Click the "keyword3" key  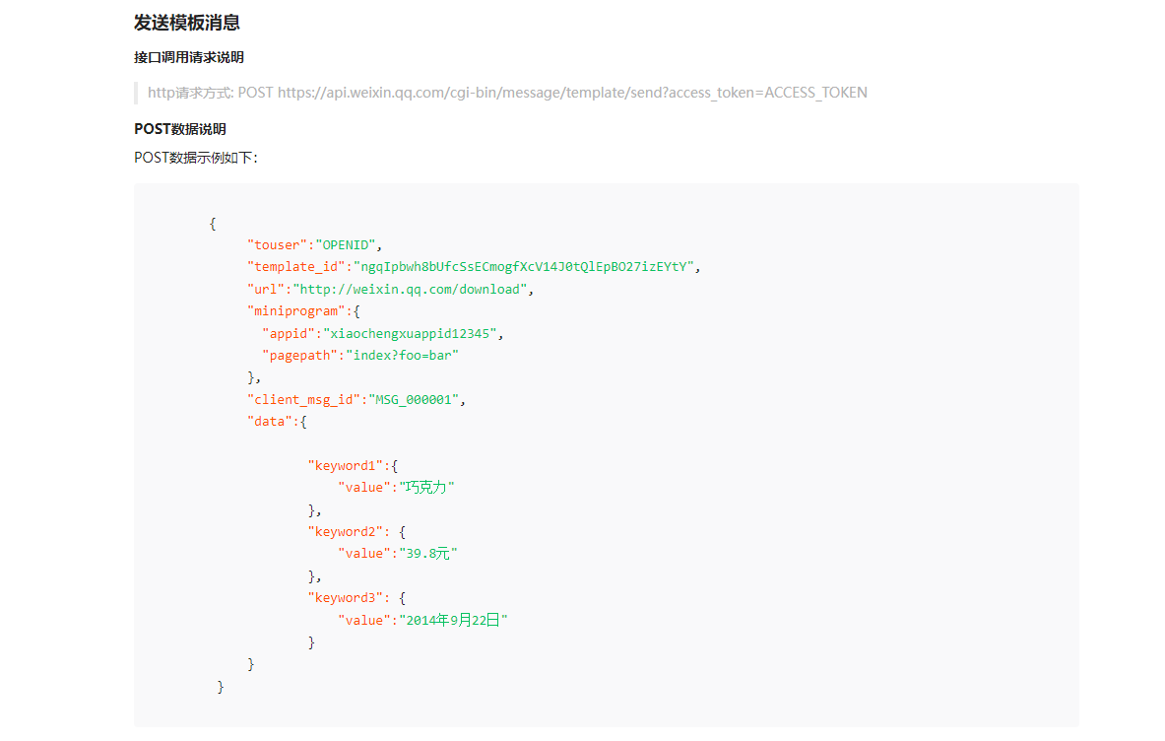346,598
